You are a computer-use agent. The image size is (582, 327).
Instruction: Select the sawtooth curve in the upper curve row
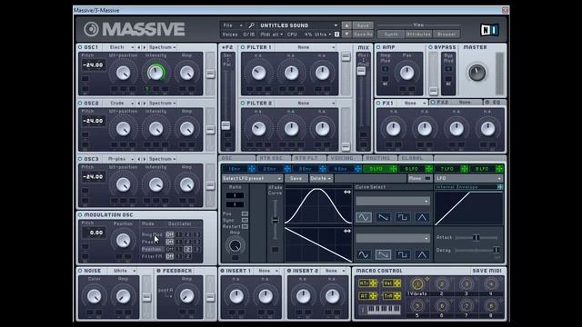tap(383, 217)
